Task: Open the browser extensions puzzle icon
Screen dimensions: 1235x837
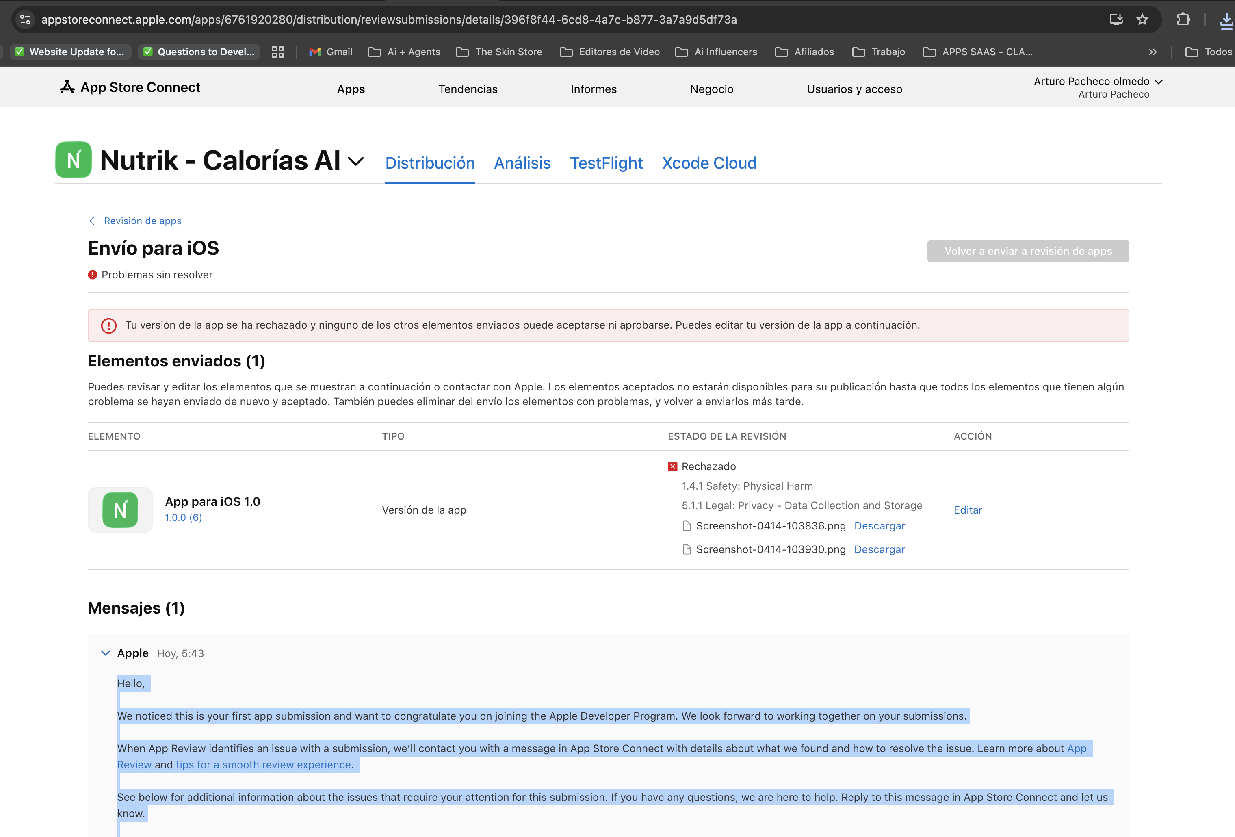Action: point(1183,20)
